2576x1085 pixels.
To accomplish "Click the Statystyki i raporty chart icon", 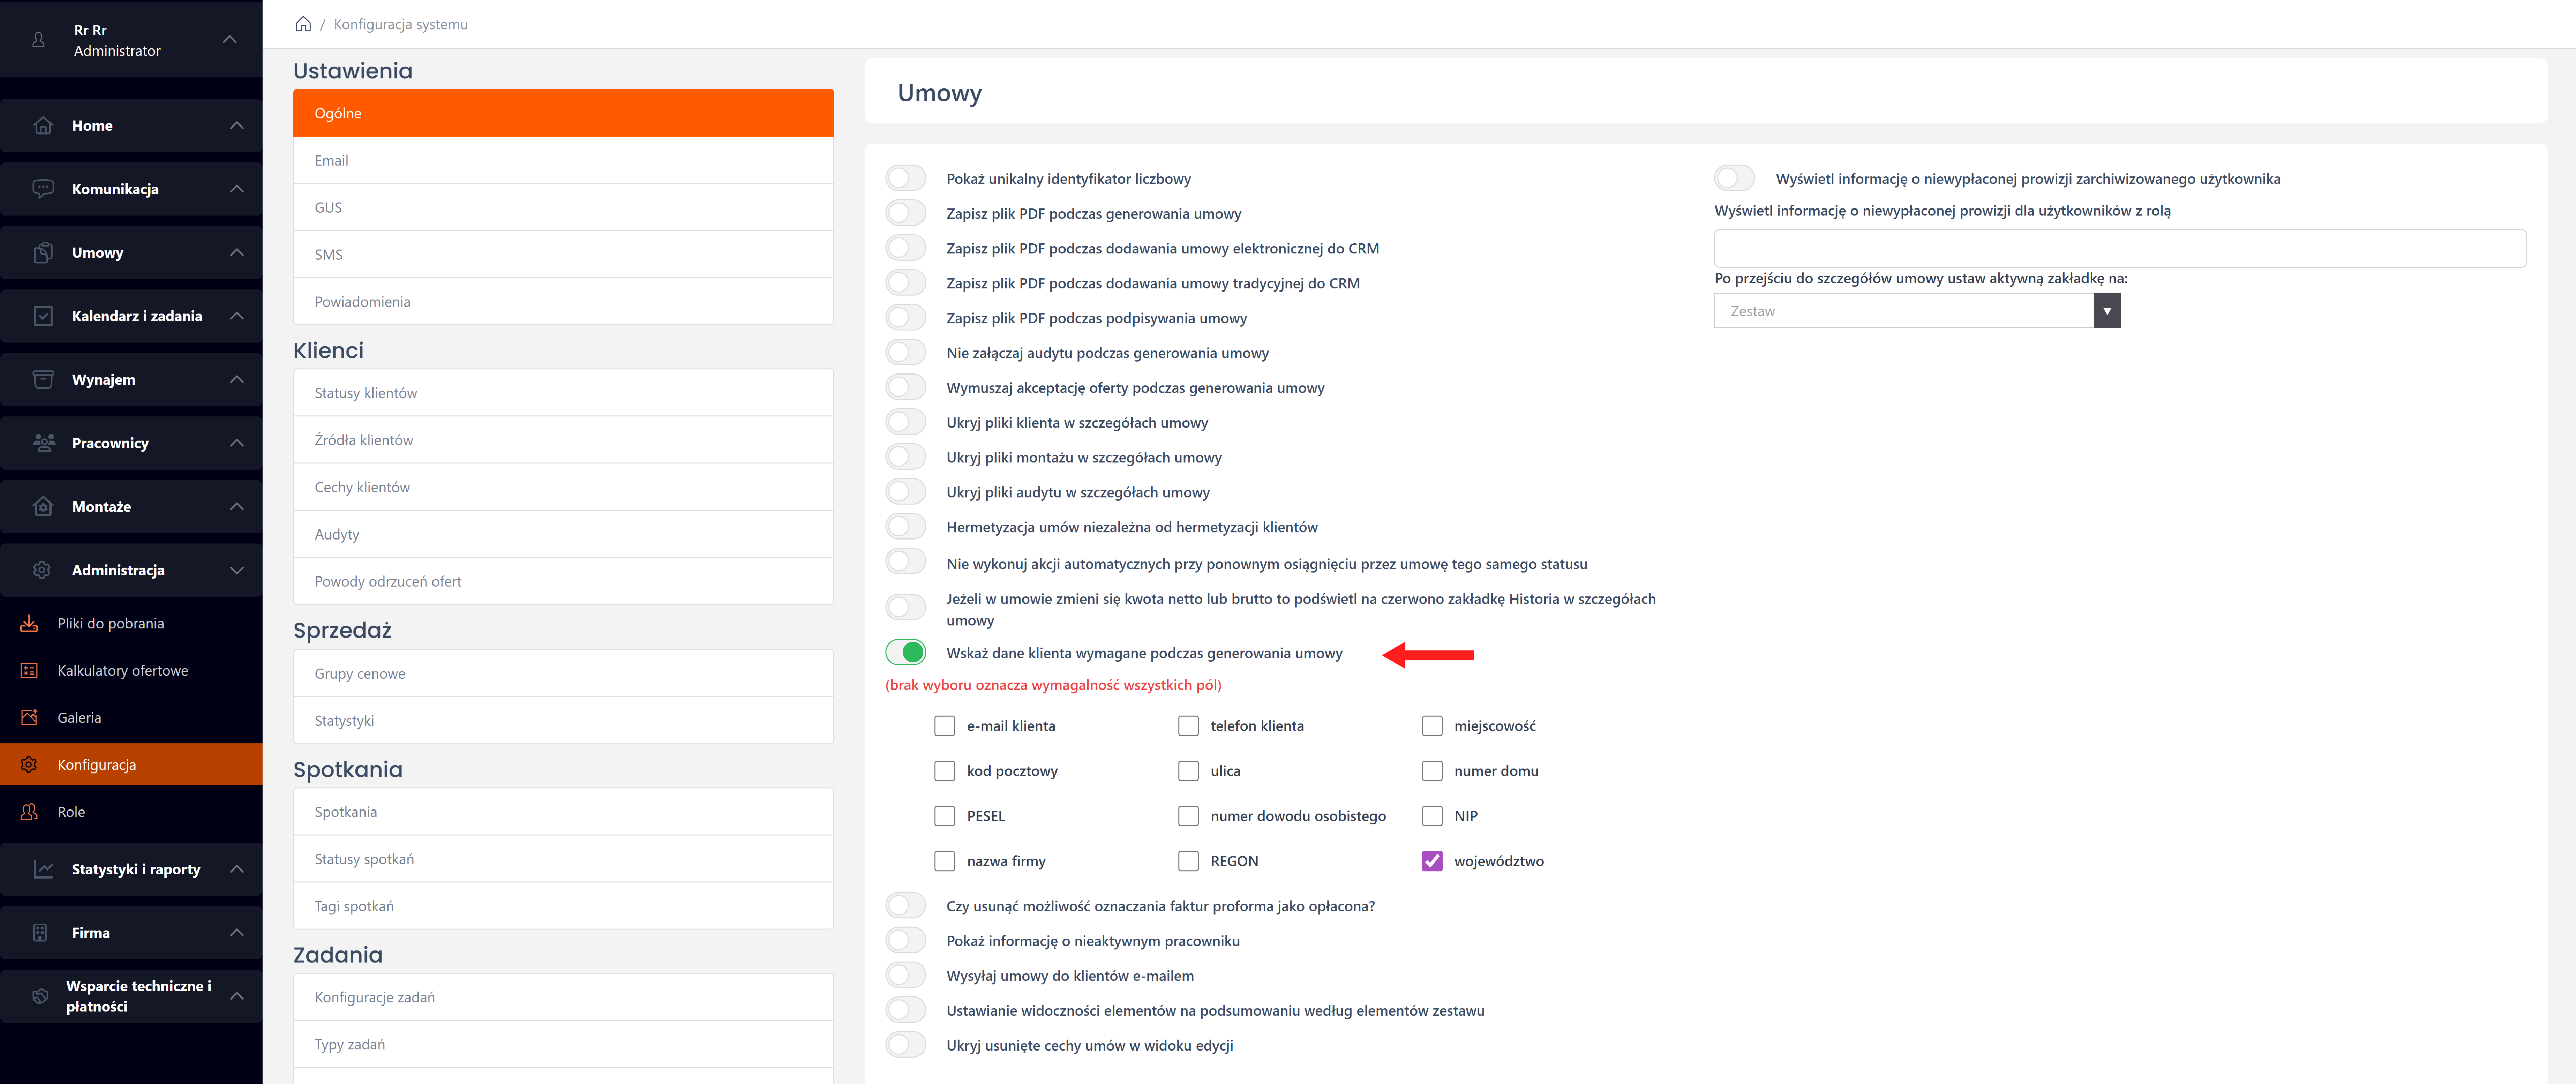I will tap(43, 869).
